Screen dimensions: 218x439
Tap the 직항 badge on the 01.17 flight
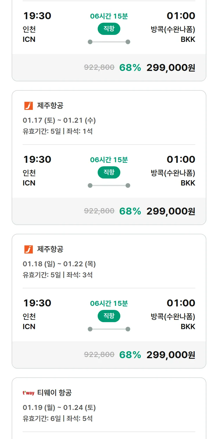tap(109, 172)
